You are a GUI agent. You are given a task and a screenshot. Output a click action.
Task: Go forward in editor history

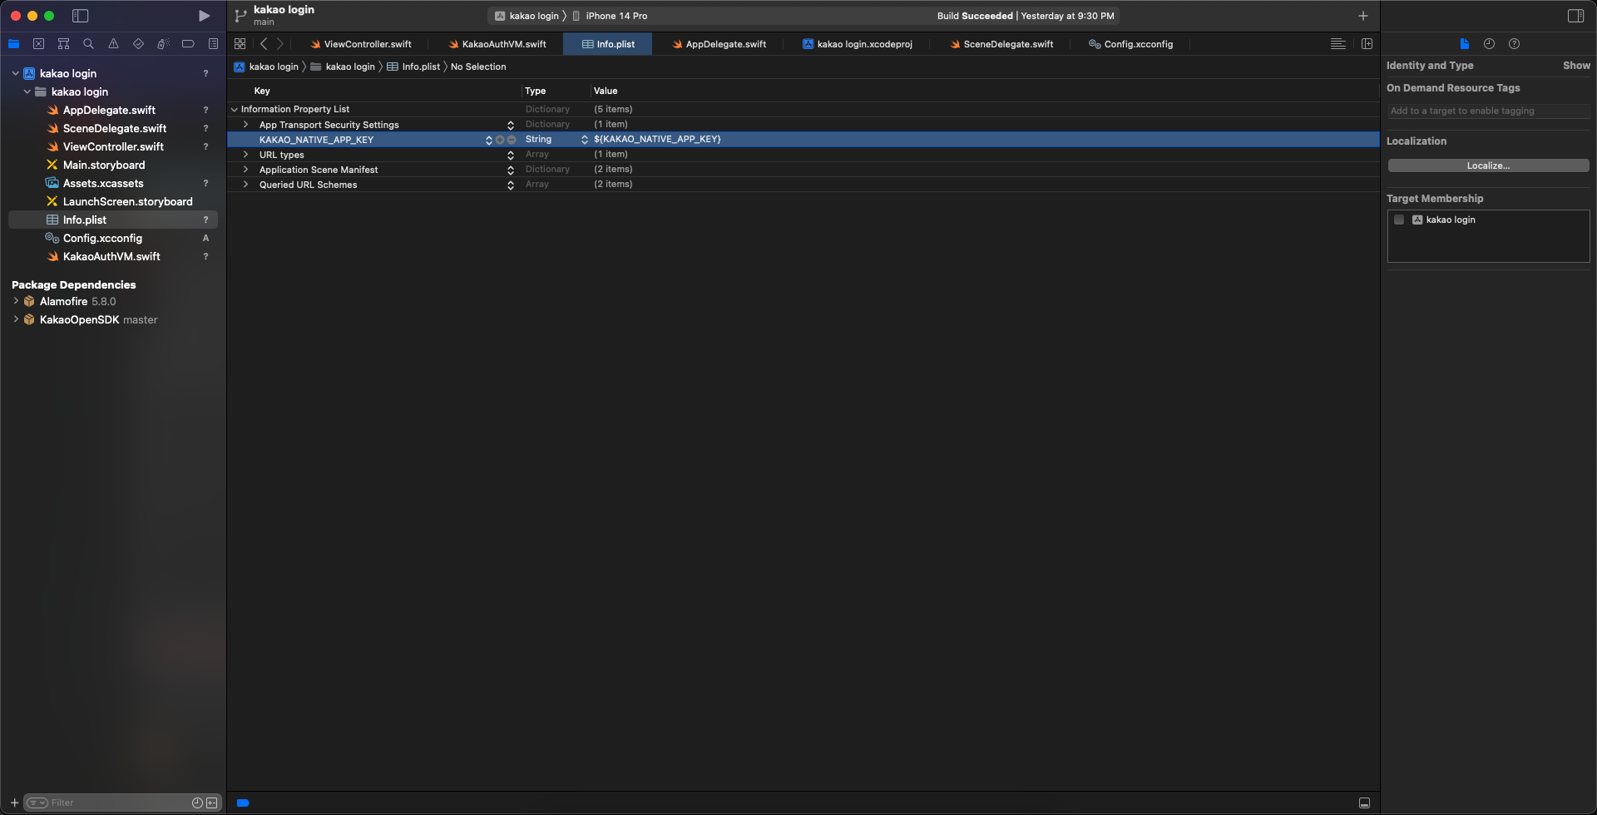click(280, 44)
